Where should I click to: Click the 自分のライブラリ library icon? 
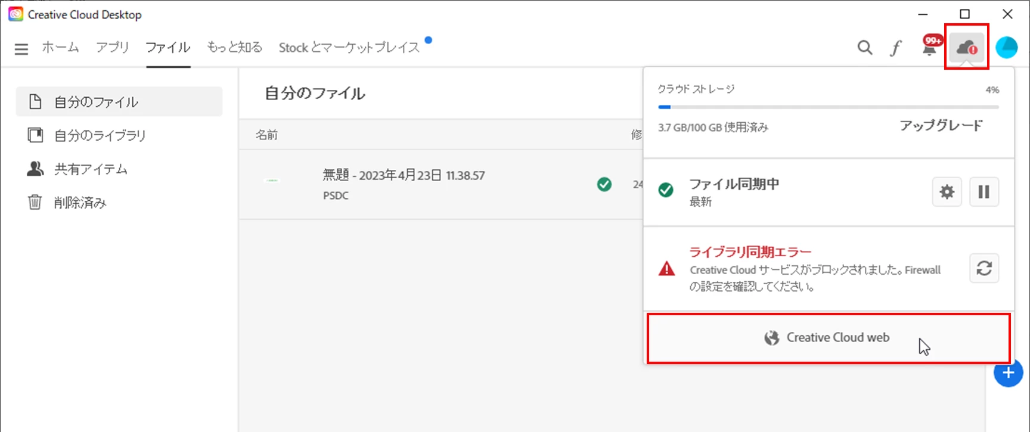(x=35, y=135)
